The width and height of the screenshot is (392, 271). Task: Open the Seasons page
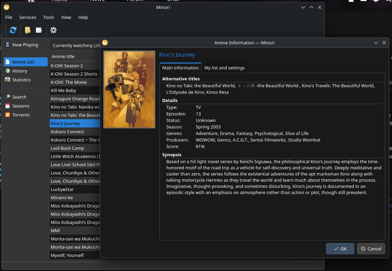click(21, 106)
